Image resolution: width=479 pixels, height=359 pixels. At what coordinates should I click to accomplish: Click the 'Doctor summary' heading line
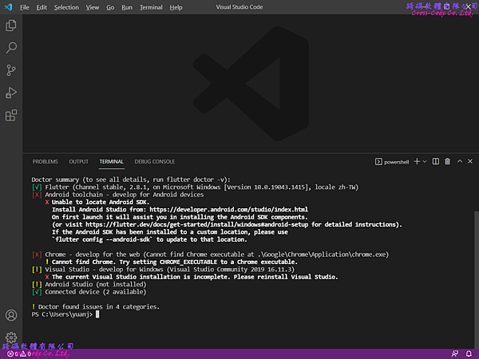pyautogui.click(x=131, y=179)
